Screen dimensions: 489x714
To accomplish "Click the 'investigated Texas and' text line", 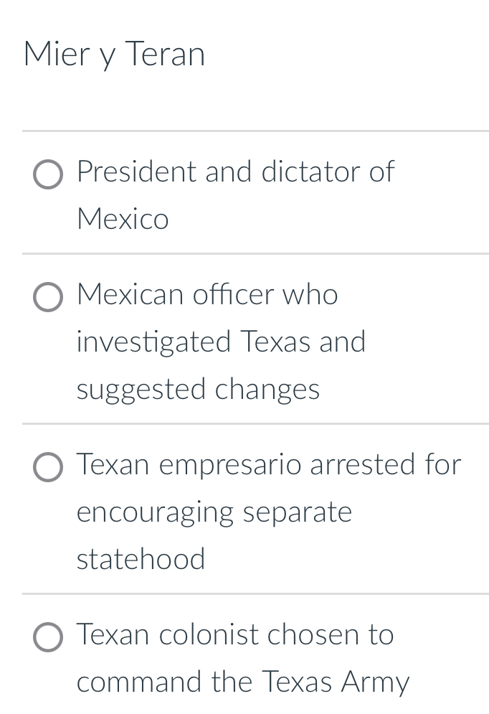I will click(221, 342).
